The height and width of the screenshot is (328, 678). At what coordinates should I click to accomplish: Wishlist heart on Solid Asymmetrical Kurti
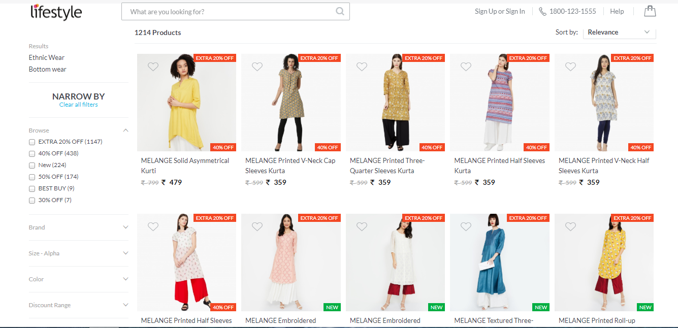click(153, 67)
